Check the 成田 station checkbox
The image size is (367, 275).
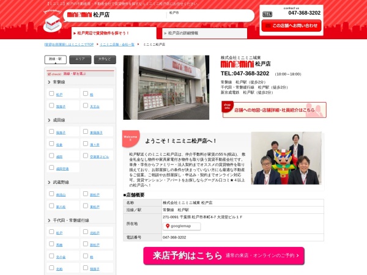51,155
